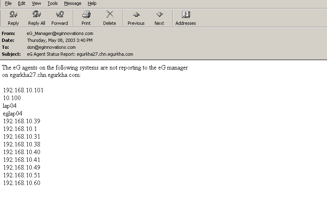This screenshot has height=207, width=327.
Task: Go to the Next message
Action: 159,18
